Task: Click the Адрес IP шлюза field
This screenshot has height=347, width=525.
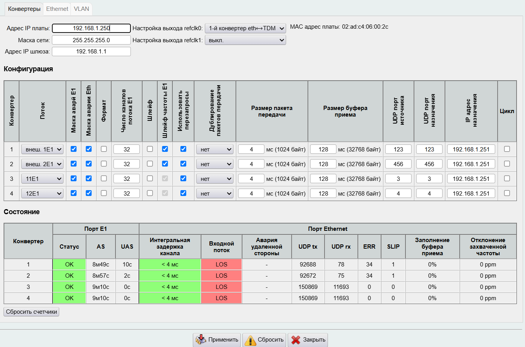Action: pos(91,52)
